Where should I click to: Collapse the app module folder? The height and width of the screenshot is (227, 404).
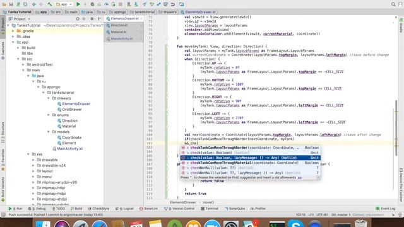tap(13, 42)
